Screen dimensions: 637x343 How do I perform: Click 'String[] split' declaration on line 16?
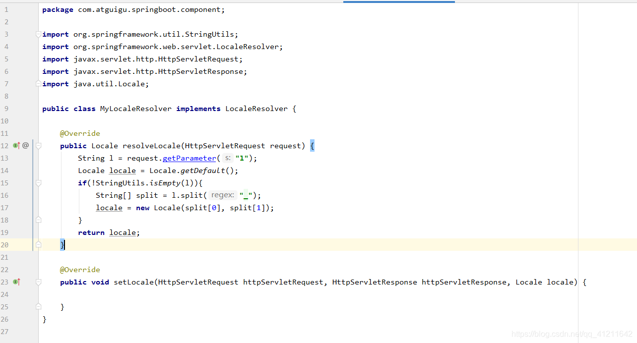tap(127, 195)
